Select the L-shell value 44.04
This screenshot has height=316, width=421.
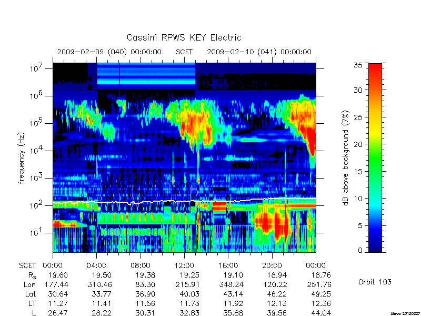(321, 313)
